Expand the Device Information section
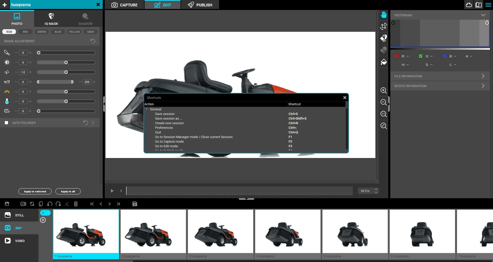The width and height of the screenshot is (493, 262). [x=440, y=86]
